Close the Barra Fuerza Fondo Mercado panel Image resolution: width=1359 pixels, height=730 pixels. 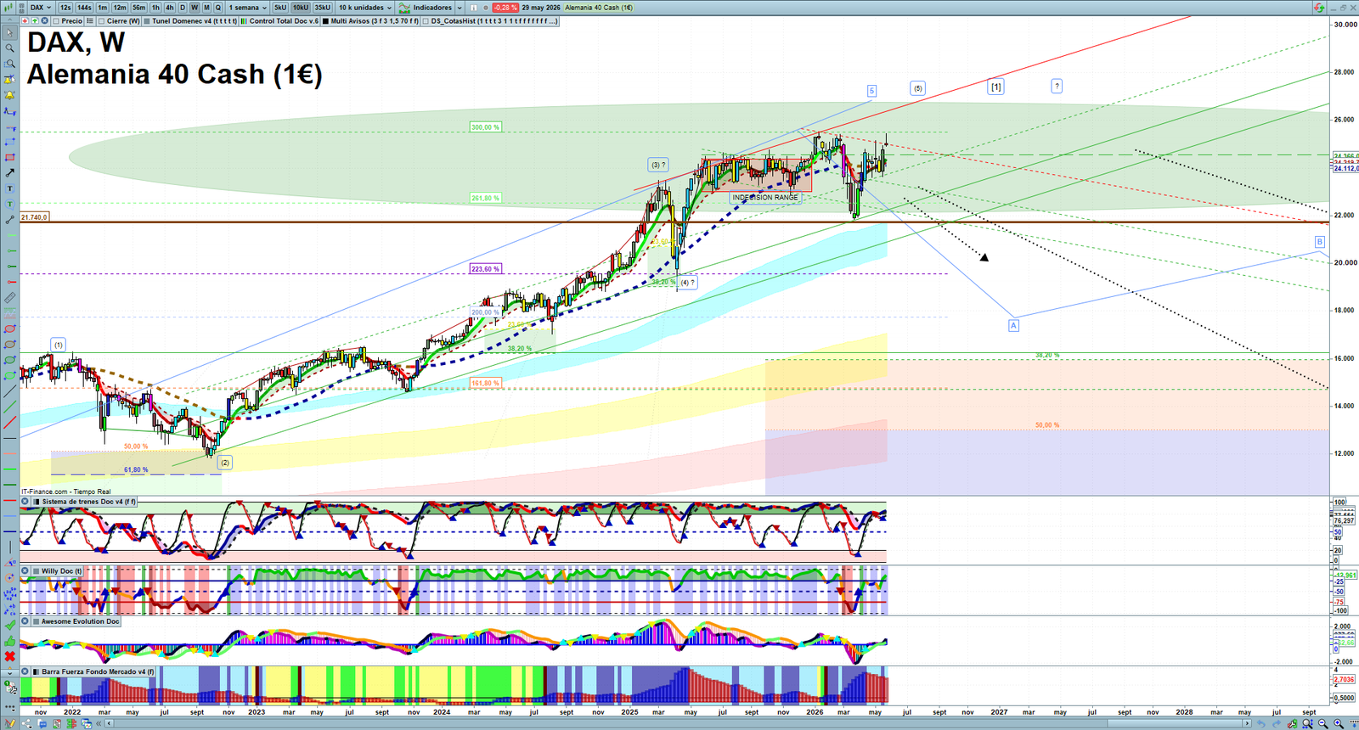[25, 671]
